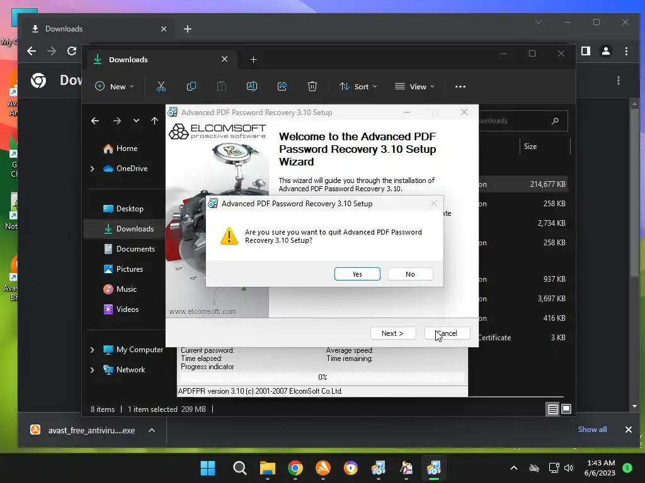
Task: Click Show all downloads link
Action: (592, 429)
